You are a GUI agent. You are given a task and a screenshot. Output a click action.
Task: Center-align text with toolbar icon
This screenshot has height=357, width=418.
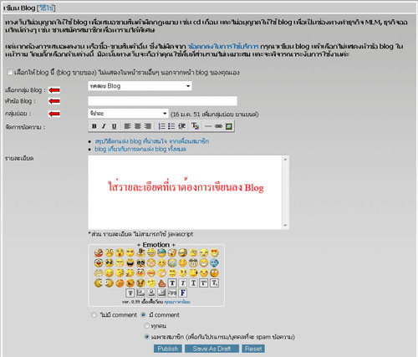[138, 126]
